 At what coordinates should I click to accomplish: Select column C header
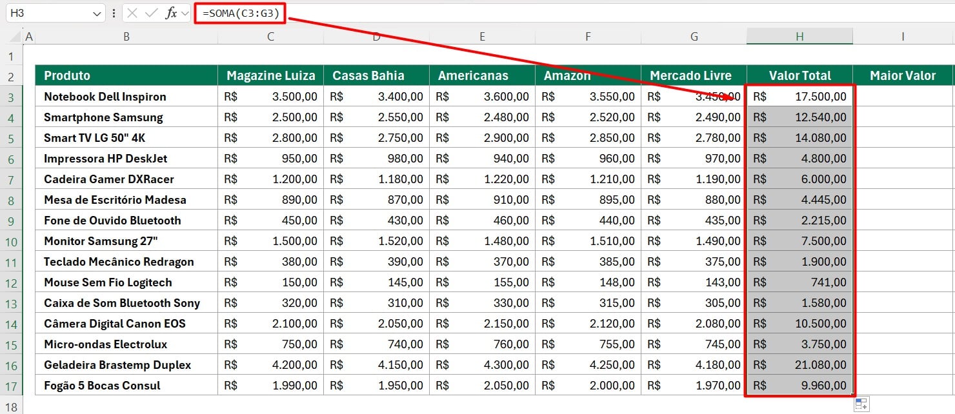click(270, 37)
